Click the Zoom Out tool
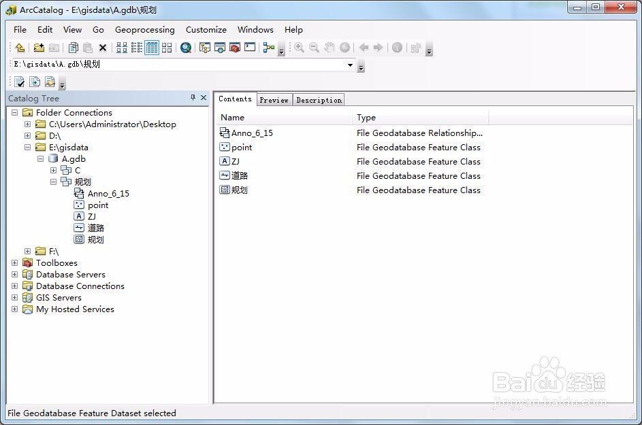 coord(314,48)
